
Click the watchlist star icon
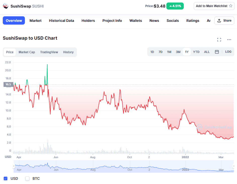(x=231, y=6)
